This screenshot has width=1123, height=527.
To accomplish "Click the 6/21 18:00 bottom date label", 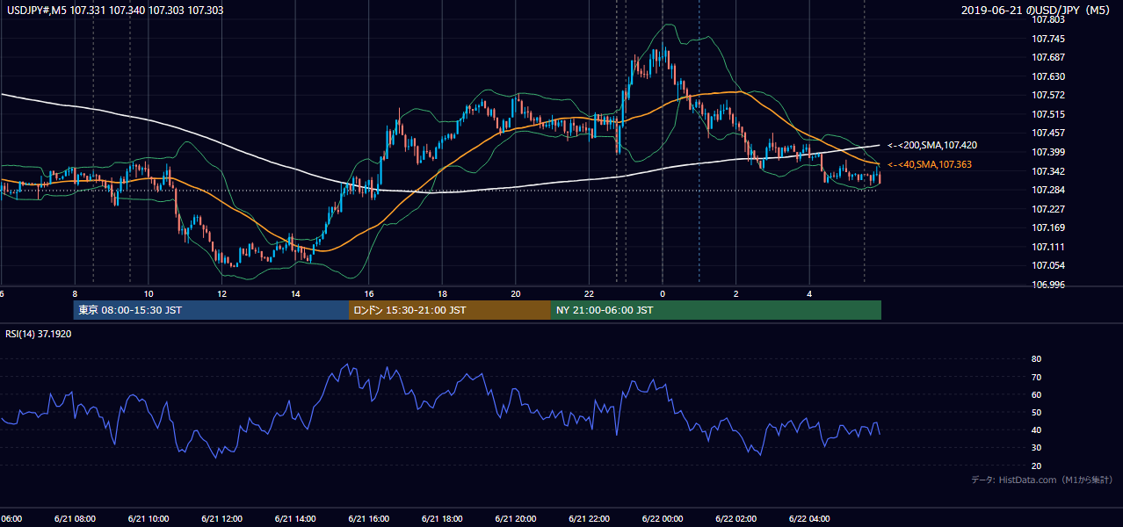I will tap(441, 519).
